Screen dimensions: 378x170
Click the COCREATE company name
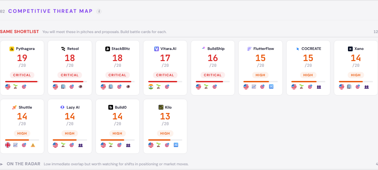[311, 49]
